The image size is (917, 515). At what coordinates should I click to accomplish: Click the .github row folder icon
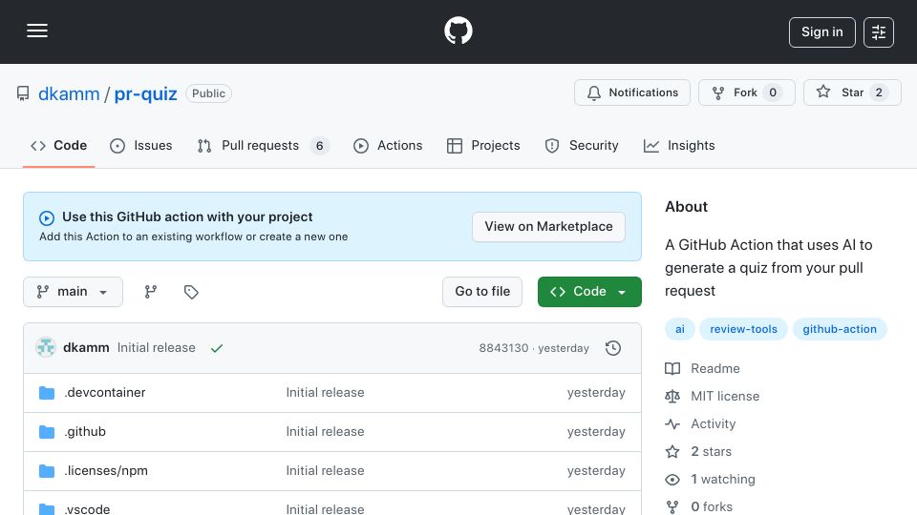tap(47, 431)
